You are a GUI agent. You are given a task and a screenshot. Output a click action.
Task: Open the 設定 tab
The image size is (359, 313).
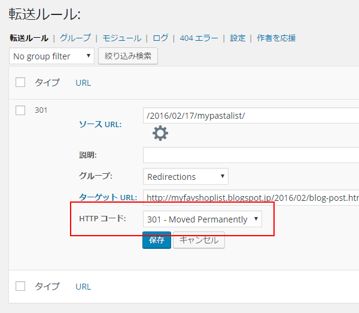[x=238, y=38]
